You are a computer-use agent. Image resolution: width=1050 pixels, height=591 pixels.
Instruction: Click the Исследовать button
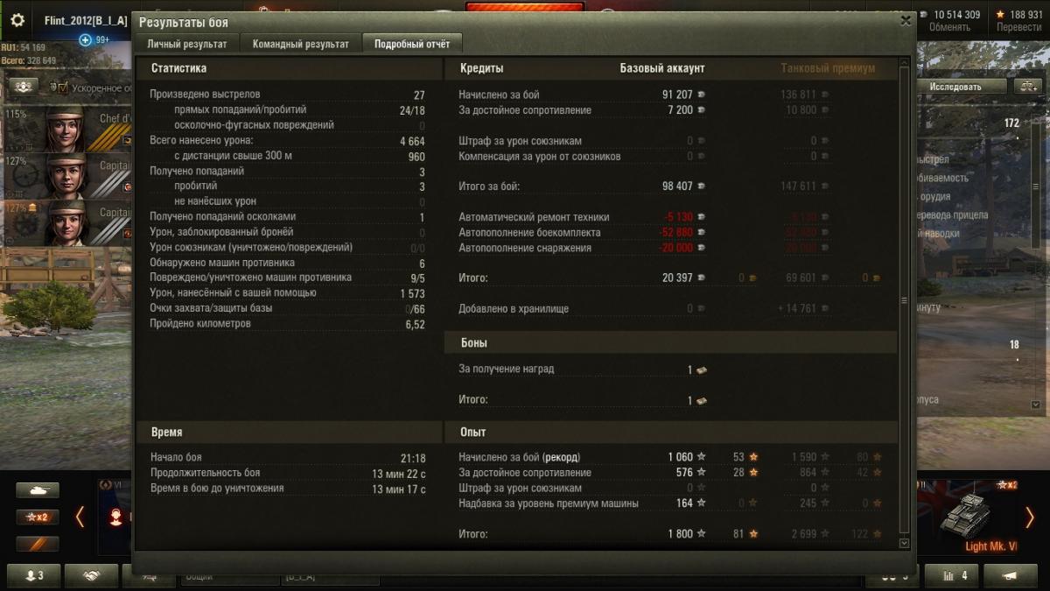tap(955, 87)
